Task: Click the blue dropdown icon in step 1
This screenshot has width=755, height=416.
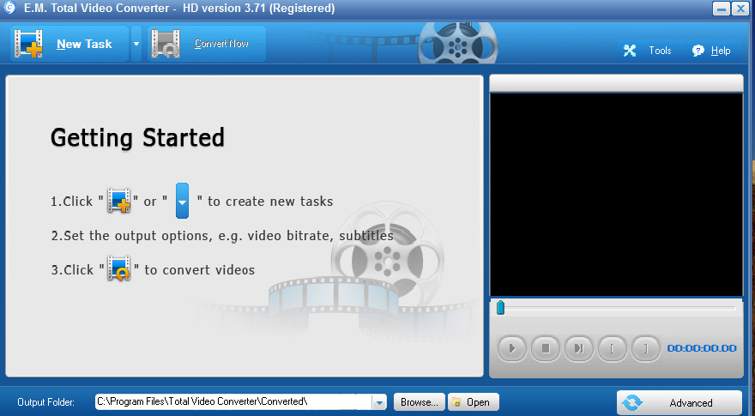Action: click(x=182, y=201)
